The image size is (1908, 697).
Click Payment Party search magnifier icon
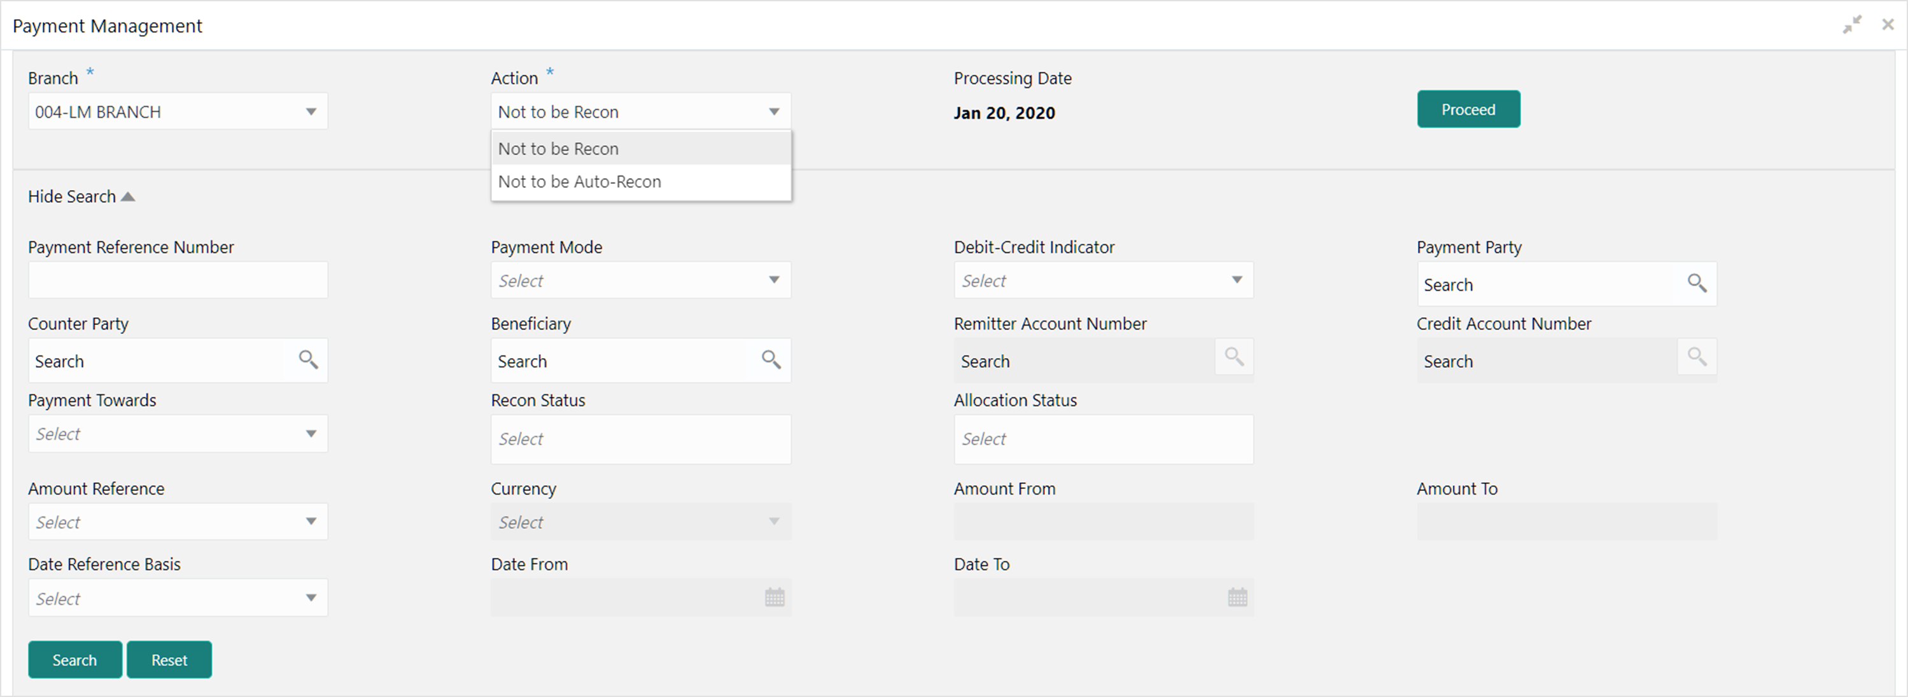[x=1697, y=284]
